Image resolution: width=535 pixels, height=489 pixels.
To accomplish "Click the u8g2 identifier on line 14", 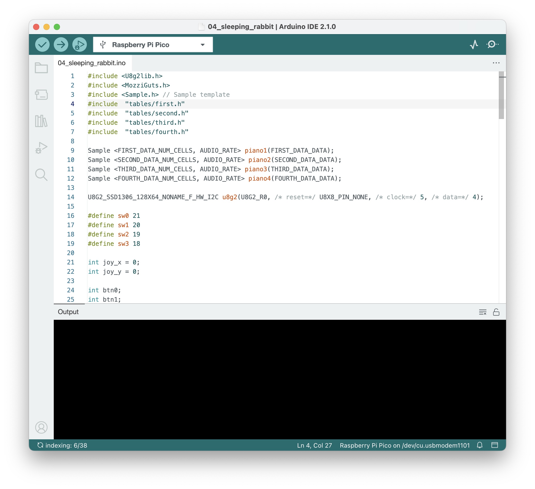I will click(x=230, y=197).
